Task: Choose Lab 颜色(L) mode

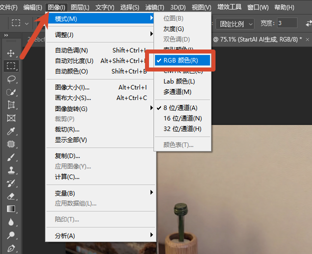Action: tap(182, 81)
